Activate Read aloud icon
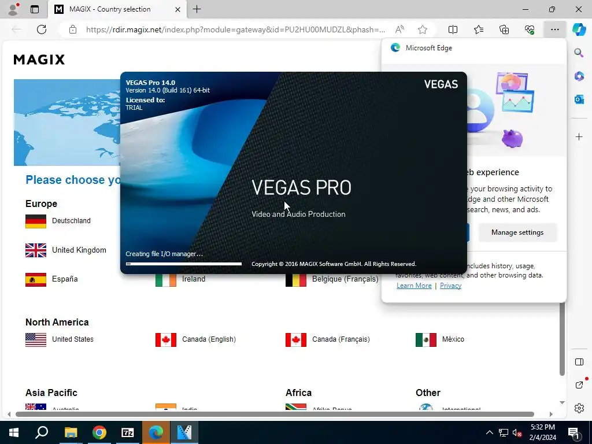Image resolution: width=592 pixels, height=444 pixels. coord(399,29)
